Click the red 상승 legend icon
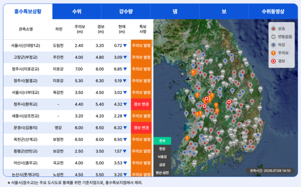Image resolution: width=301 pixels, height=187 pixels. [x=273, y=29]
